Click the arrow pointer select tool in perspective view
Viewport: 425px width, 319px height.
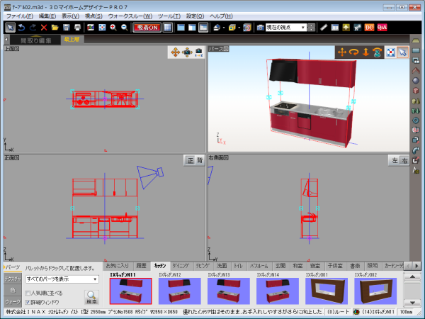402,51
